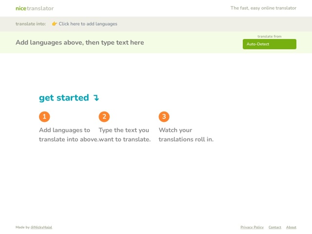The image size is (312, 234).
Task: Click the 'Made by' footer text
Action: coord(22,227)
